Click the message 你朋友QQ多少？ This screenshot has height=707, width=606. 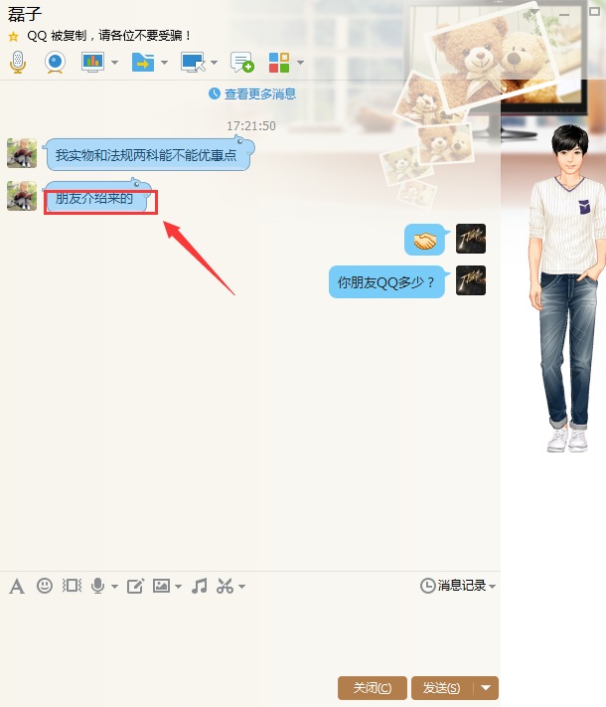386,282
